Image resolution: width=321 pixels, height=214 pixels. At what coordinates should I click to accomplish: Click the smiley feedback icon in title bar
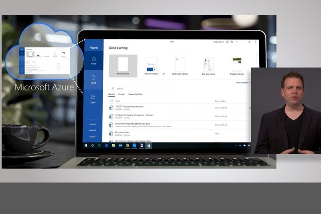coord(227,42)
